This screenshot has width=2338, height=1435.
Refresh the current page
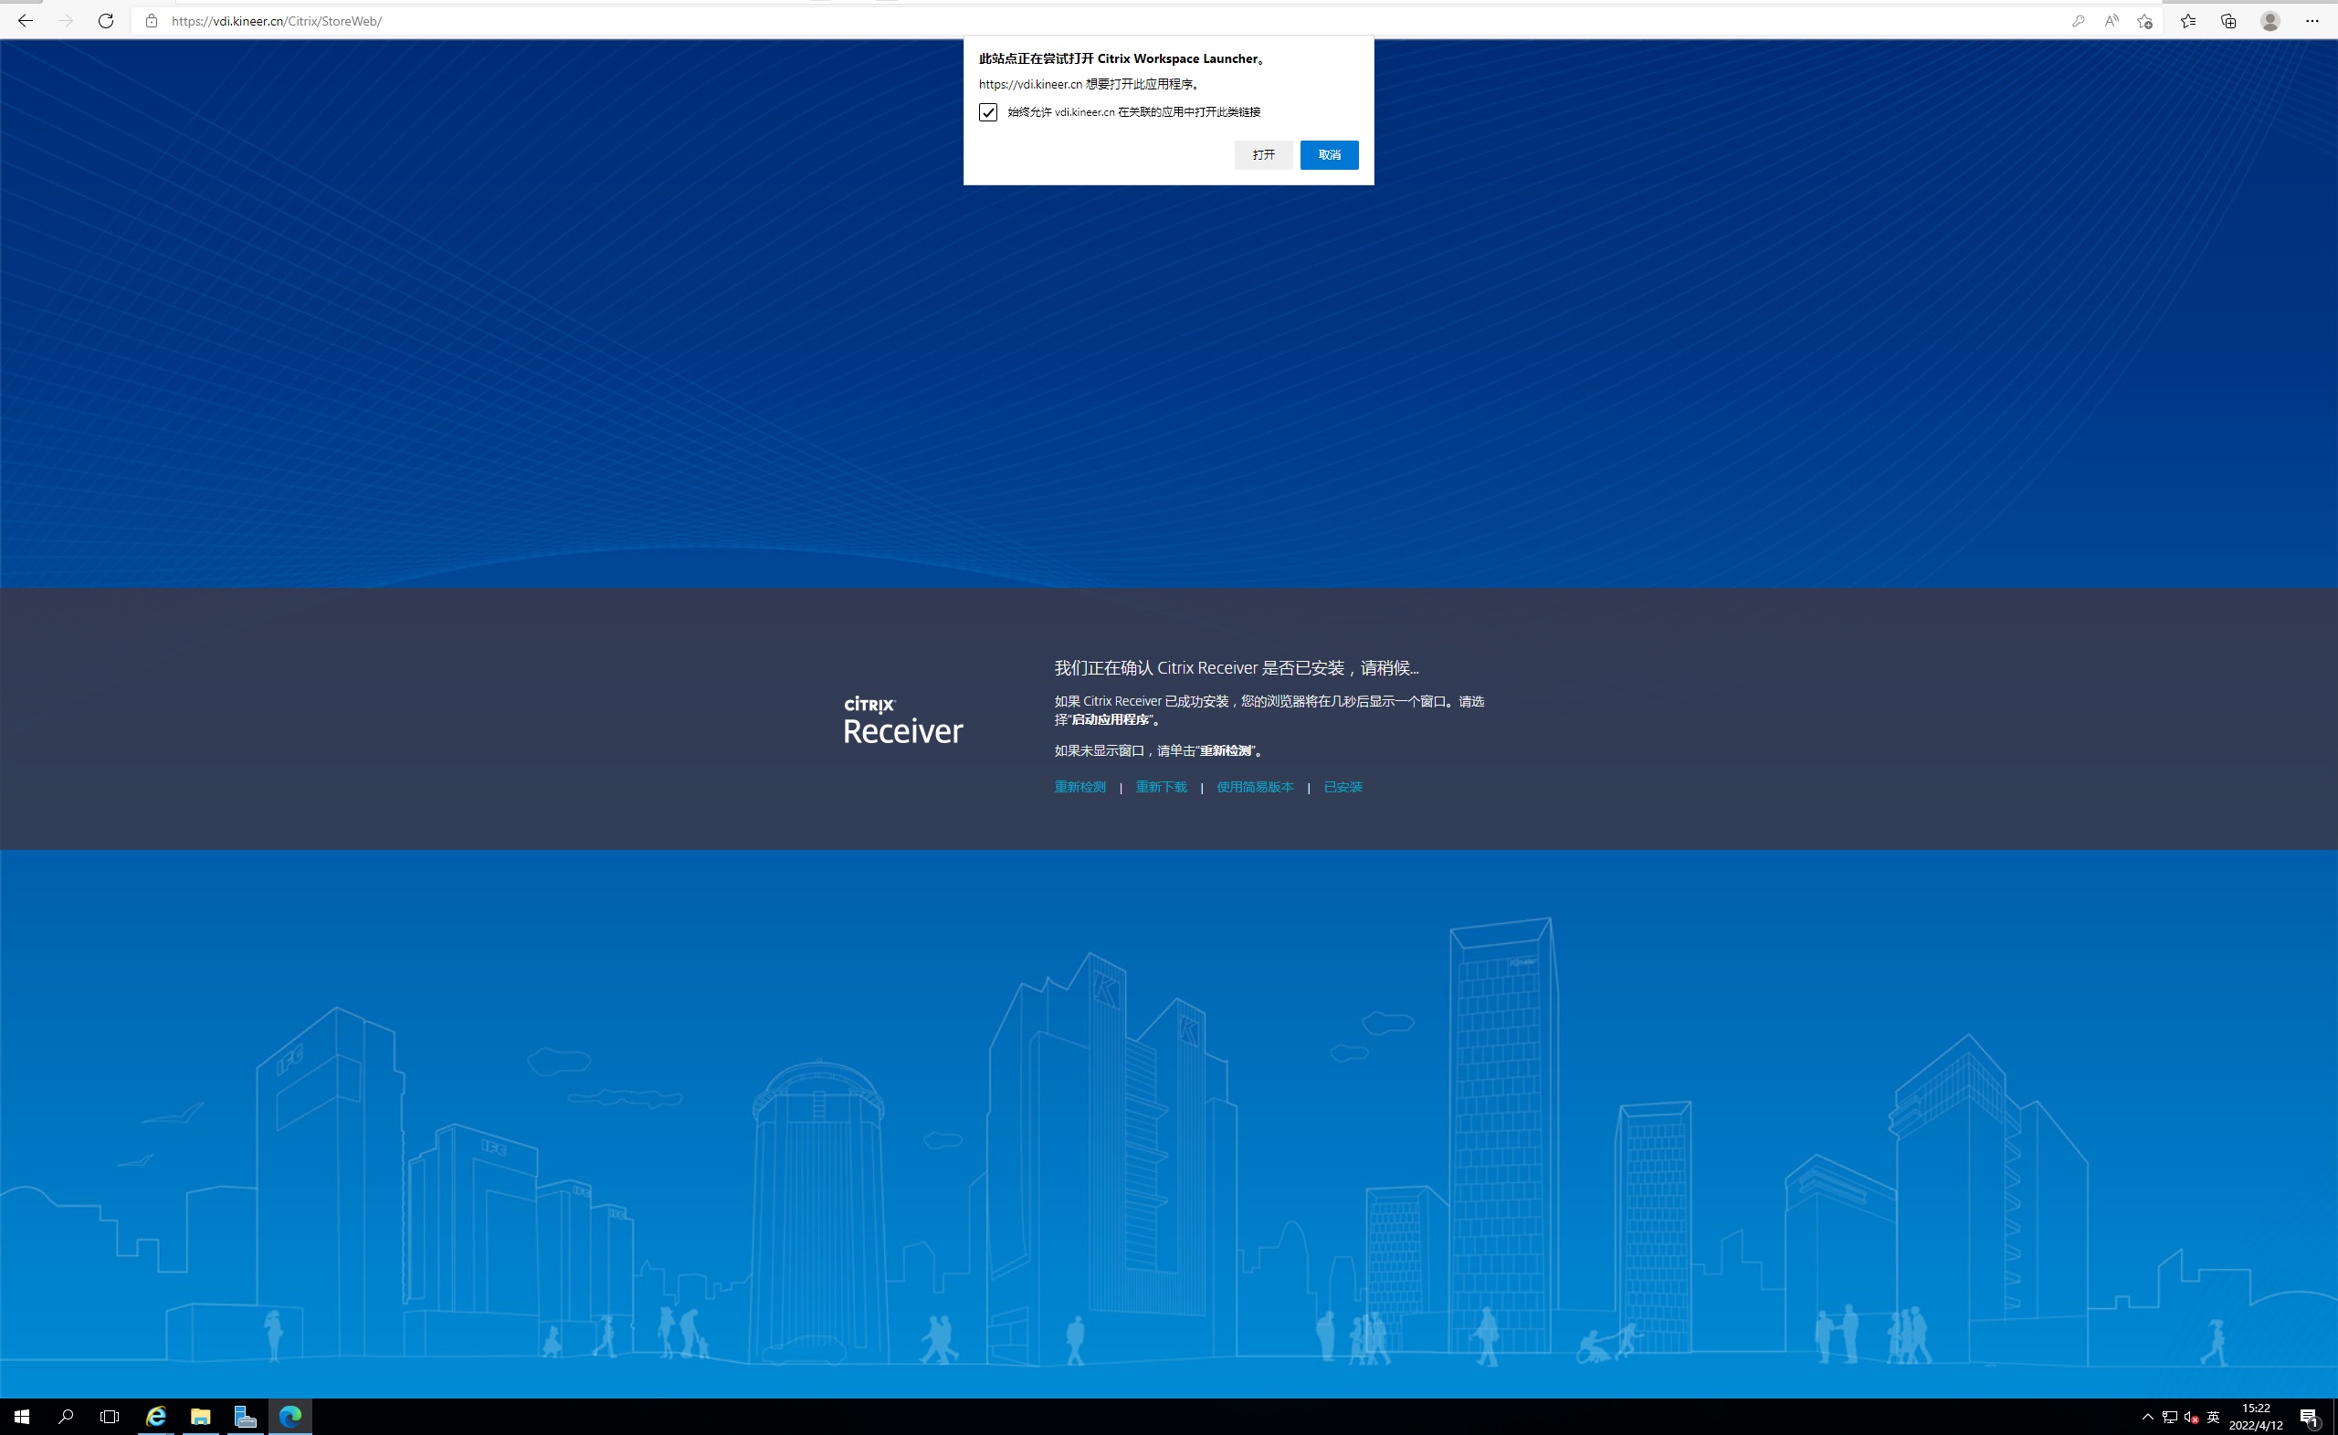105,21
